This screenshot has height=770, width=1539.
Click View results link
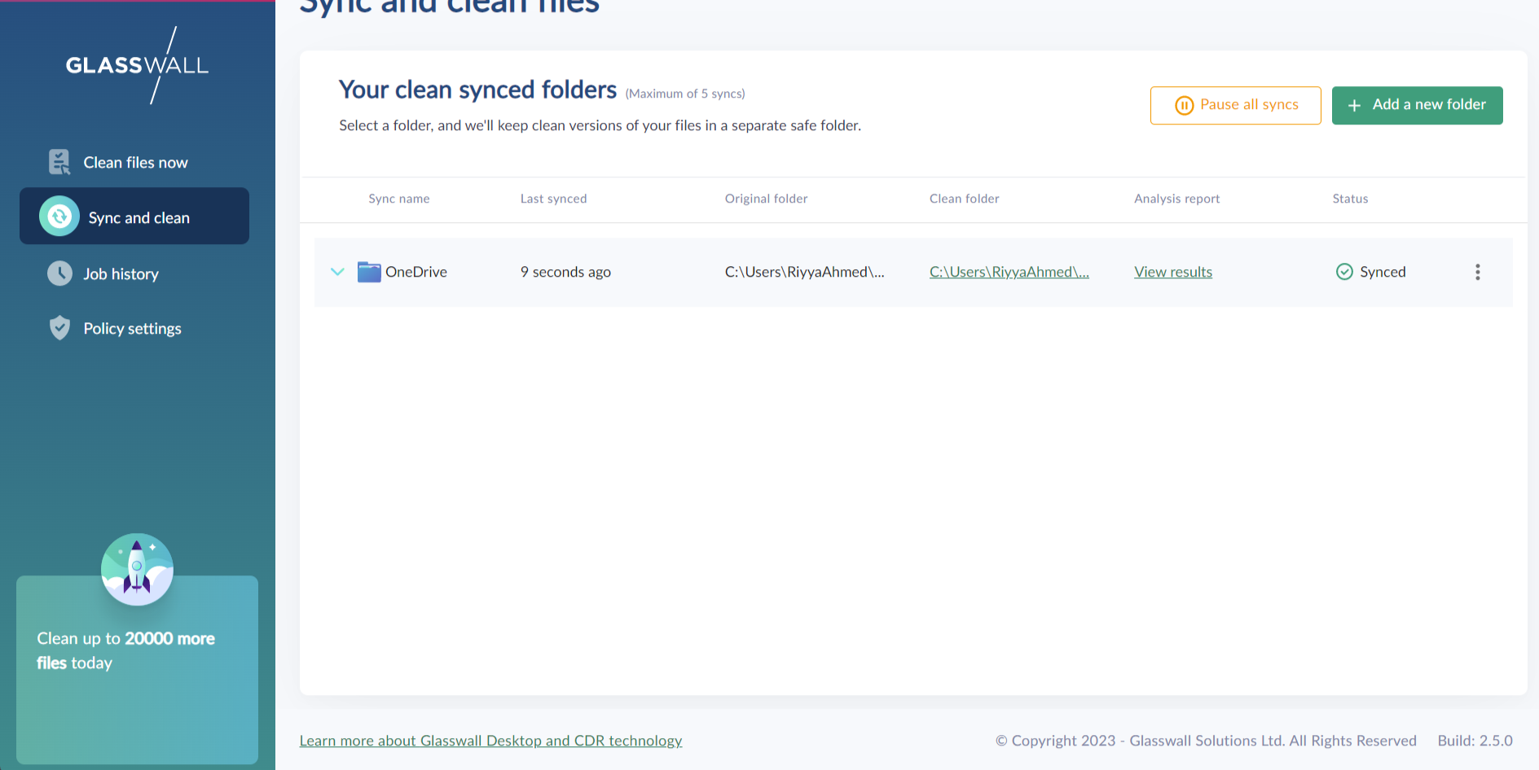pyautogui.click(x=1173, y=272)
